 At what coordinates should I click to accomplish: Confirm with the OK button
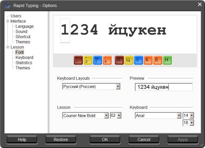pyautogui.click(x=105, y=139)
